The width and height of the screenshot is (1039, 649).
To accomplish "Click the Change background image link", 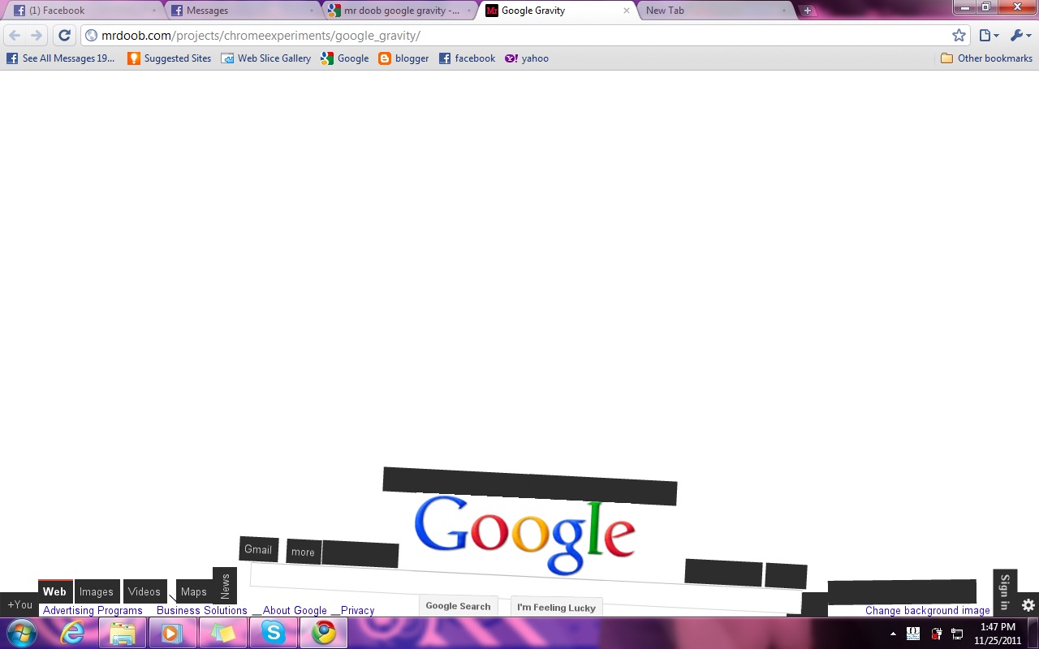I will 927,610.
